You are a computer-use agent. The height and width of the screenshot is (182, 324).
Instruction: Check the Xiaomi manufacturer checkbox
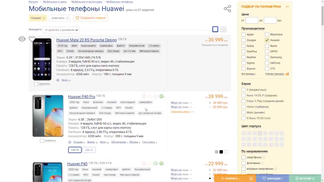point(244,69)
